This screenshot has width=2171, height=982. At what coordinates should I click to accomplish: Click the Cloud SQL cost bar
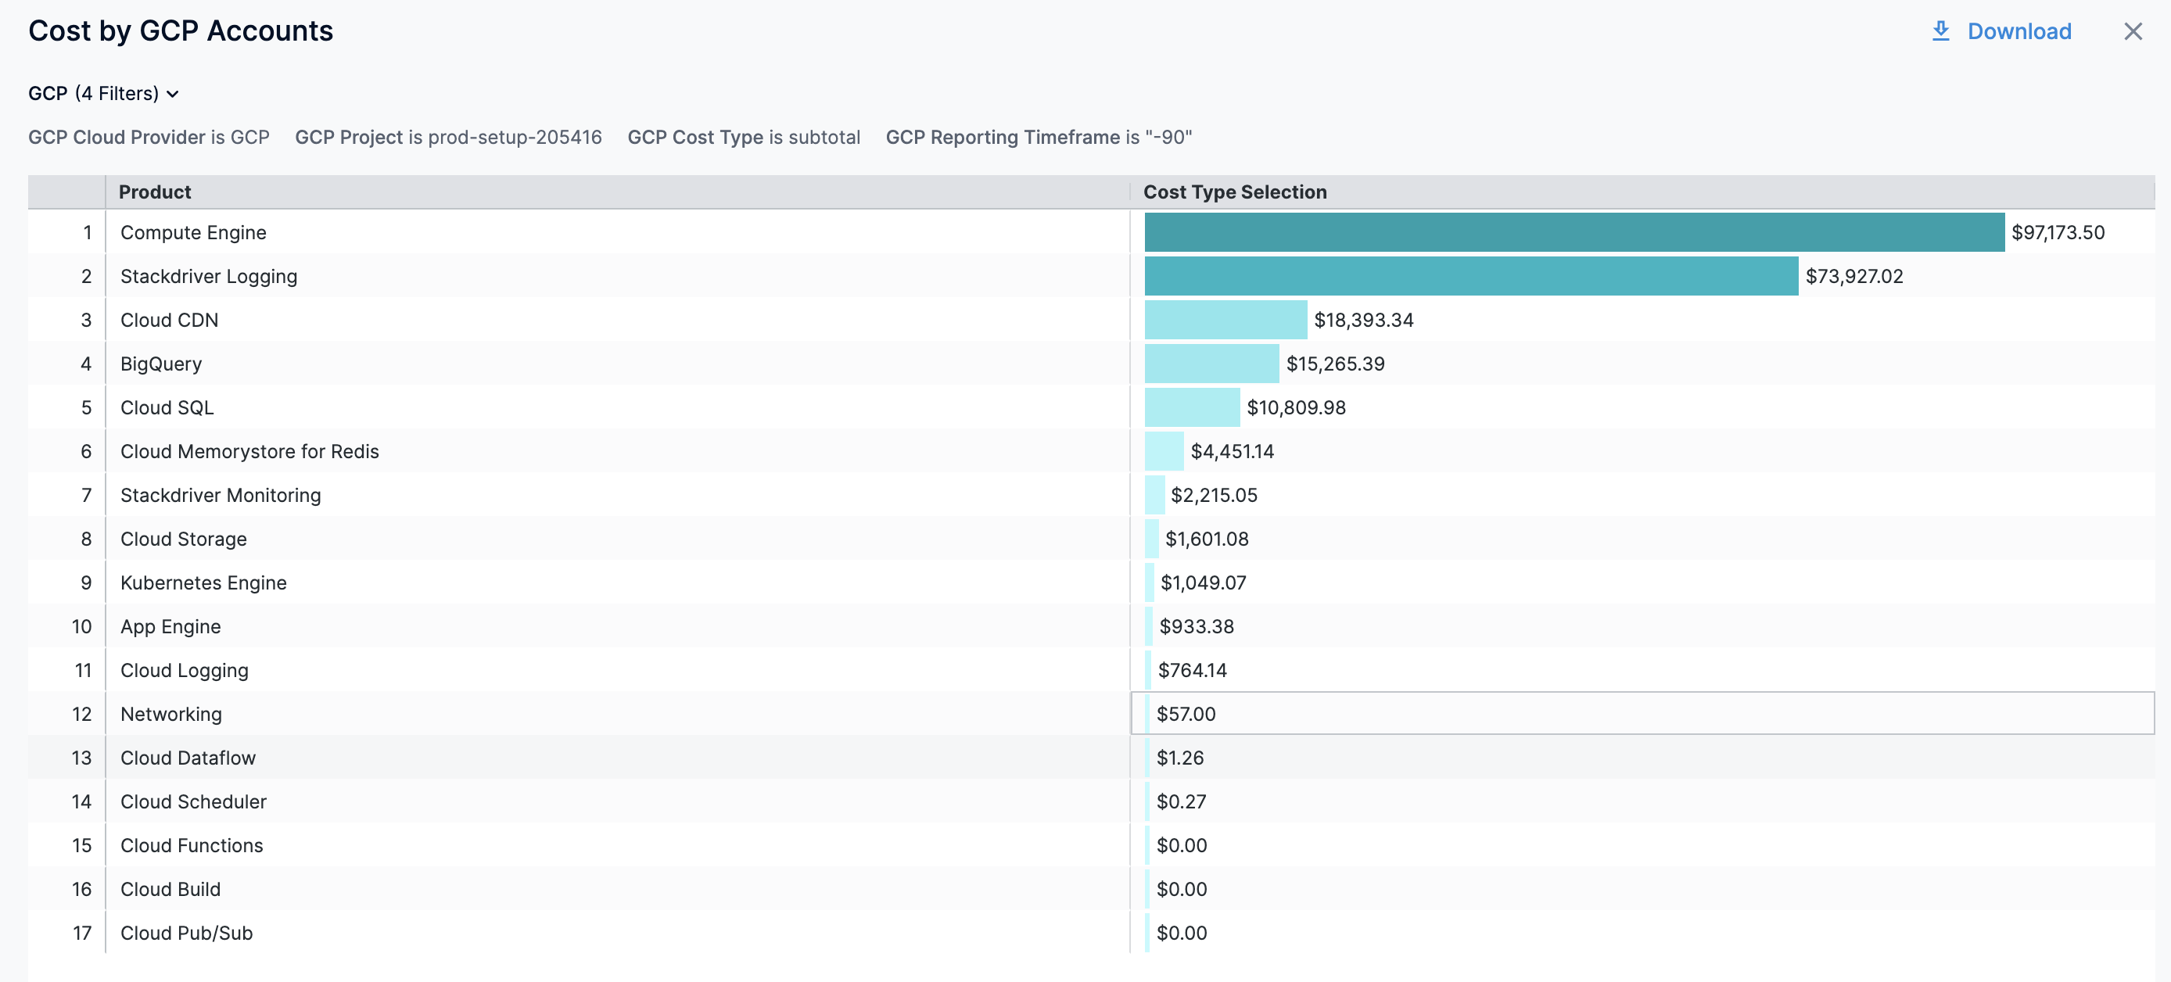1191,407
